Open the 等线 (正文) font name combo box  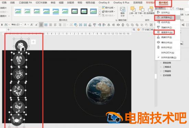pos(16,25)
